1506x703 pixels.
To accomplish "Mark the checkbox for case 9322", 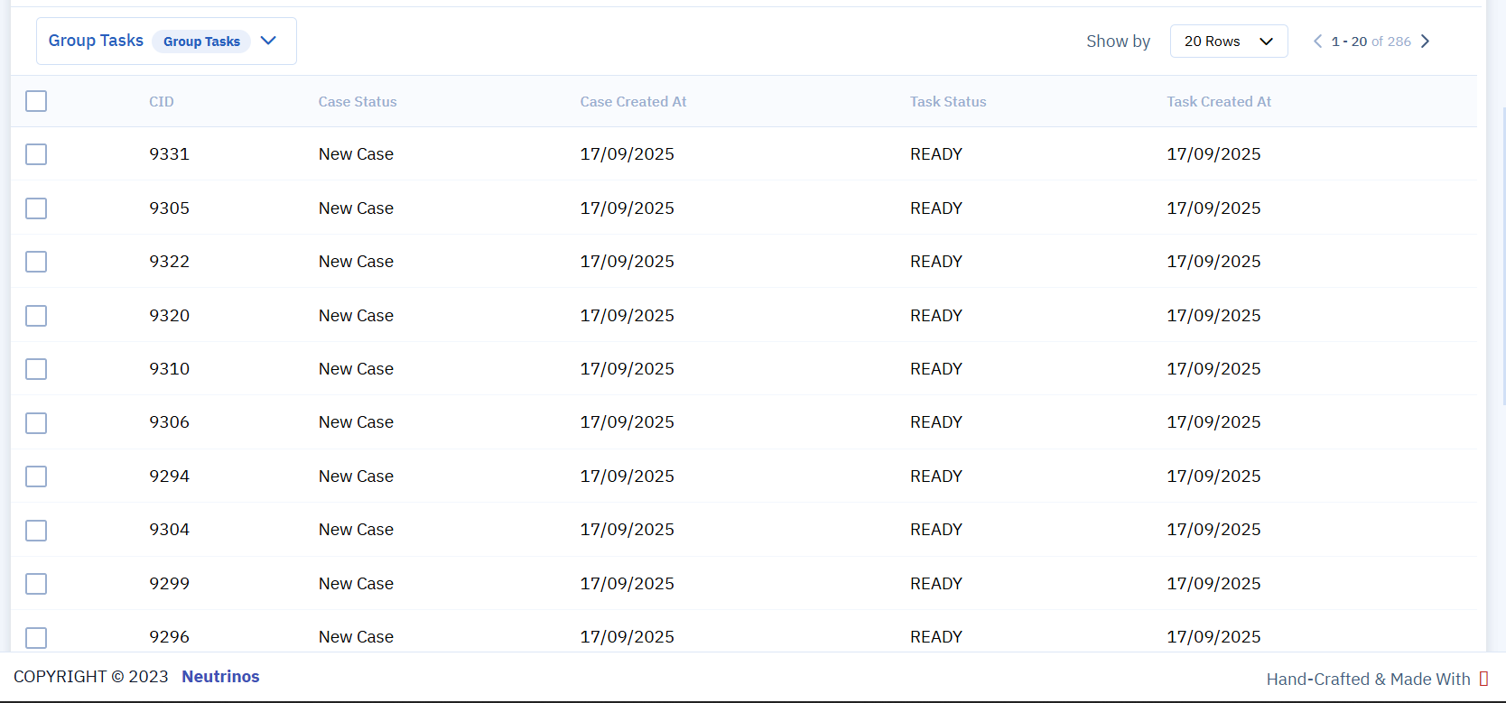I will point(36,262).
